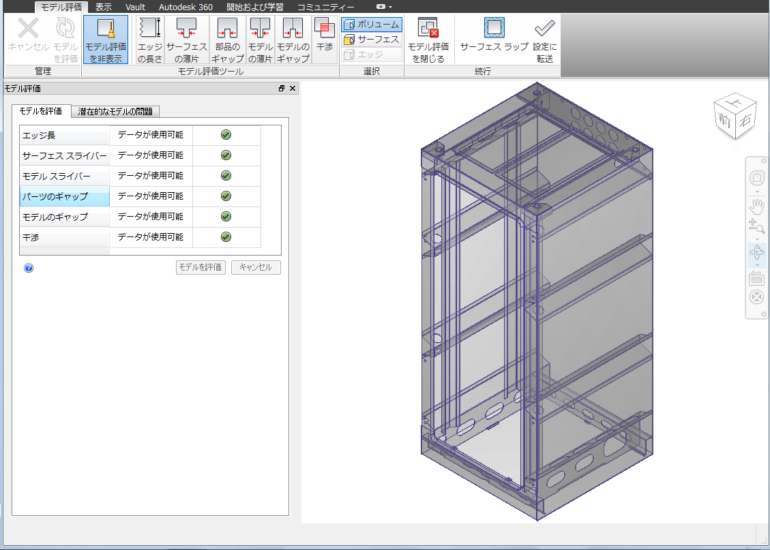The image size is (770, 550).
Task: Select the モデルのギャップ tool
Action: (x=293, y=40)
